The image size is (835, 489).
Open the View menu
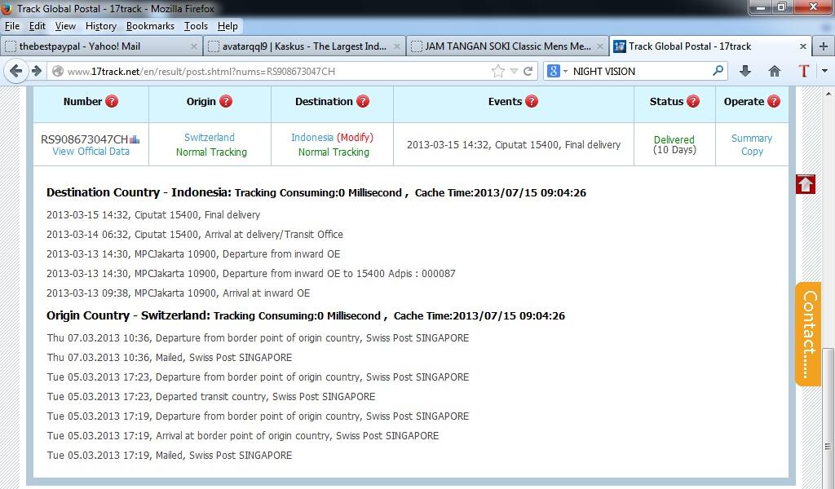click(x=65, y=26)
